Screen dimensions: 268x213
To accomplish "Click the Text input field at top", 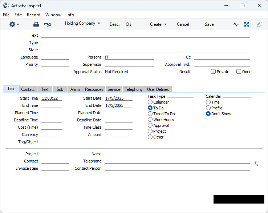I will click(x=146, y=35).
